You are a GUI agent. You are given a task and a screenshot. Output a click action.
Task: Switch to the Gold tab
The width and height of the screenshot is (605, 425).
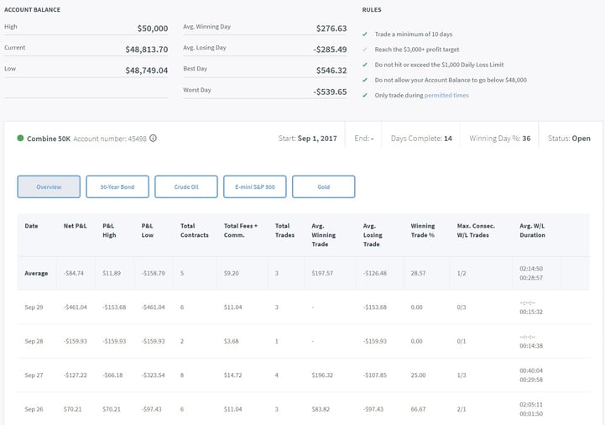pos(324,186)
